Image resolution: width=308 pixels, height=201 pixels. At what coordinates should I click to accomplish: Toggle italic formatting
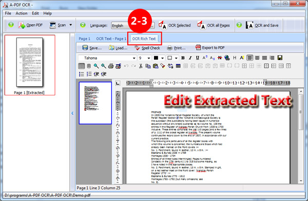click(x=190, y=58)
